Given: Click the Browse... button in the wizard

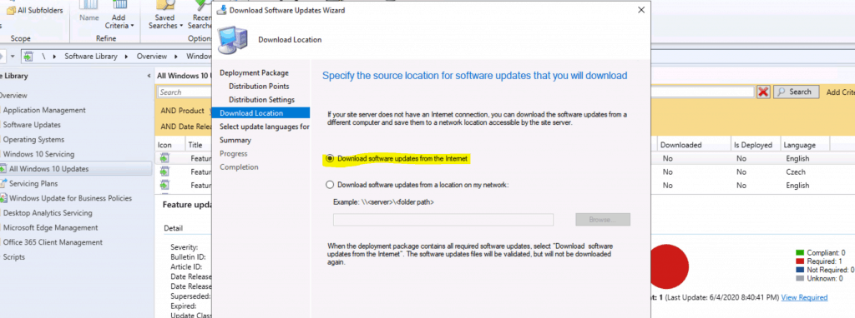Looking at the screenshot, I should pos(603,220).
